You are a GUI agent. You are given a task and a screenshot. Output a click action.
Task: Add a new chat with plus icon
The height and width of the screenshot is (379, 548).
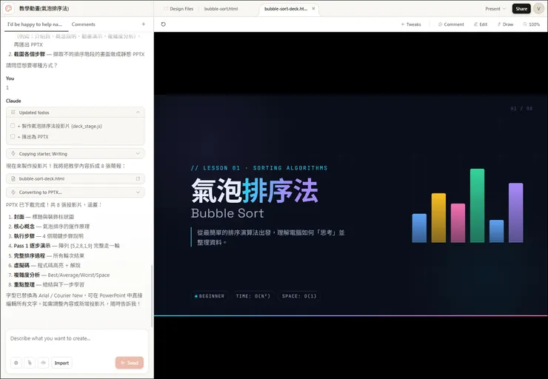coord(143,24)
